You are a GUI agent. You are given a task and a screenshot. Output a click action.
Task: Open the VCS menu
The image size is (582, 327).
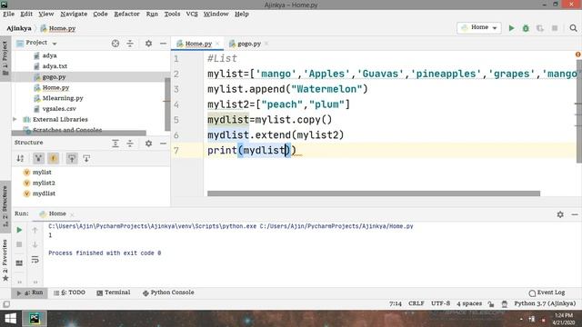[192, 14]
